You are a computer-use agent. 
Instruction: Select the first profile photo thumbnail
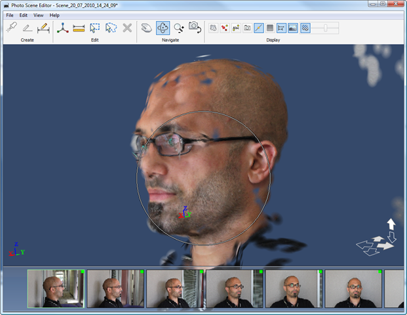tap(56, 288)
